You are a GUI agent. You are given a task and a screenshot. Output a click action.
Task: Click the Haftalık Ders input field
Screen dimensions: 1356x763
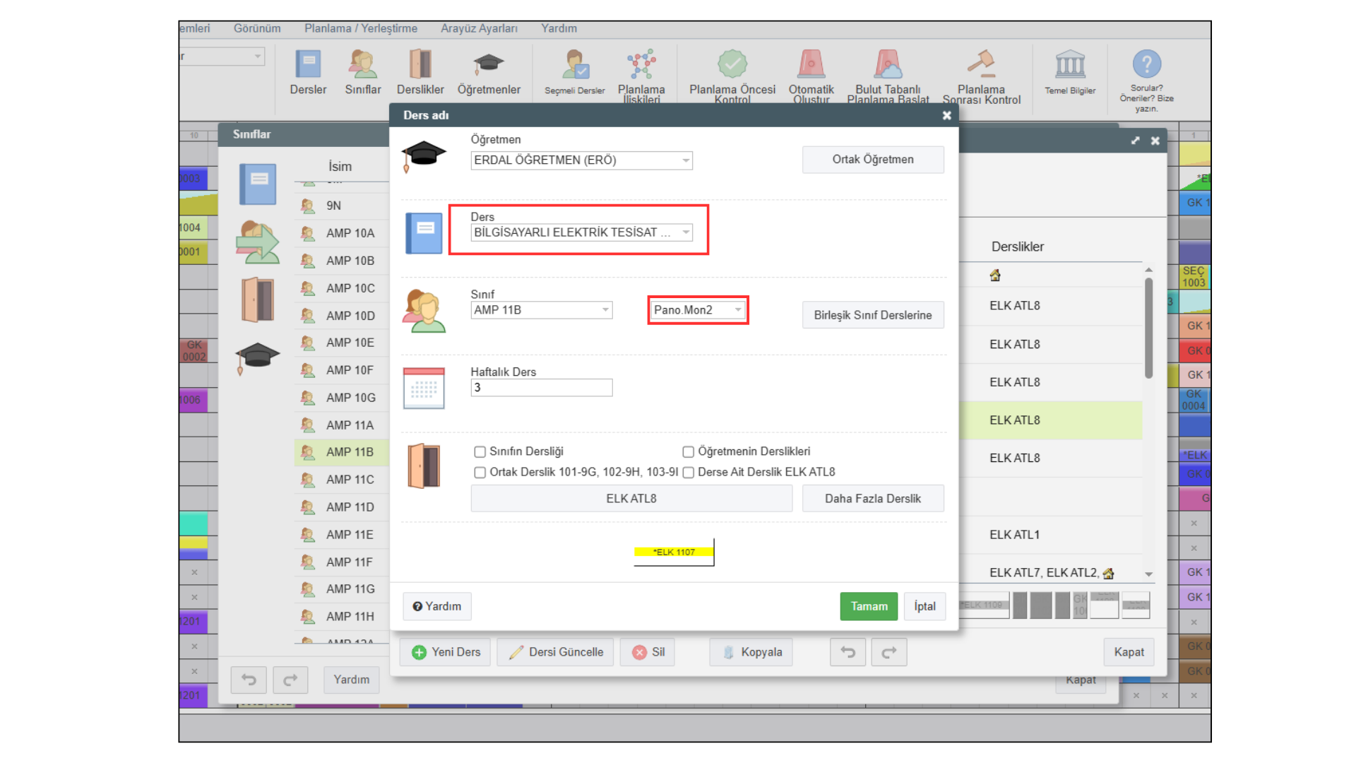pyautogui.click(x=541, y=388)
